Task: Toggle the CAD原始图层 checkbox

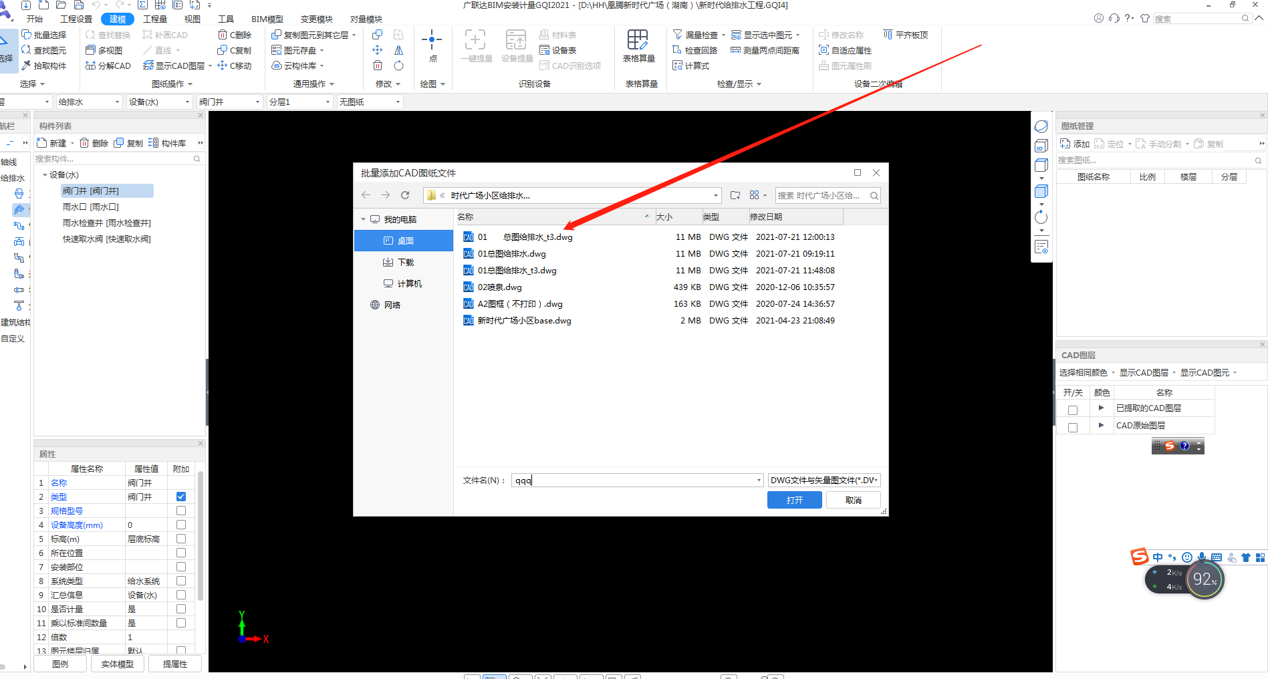Action: point(1073,428)
